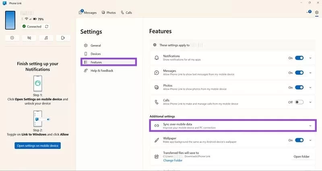
Task: Open the Calls tab
Action: pos(126,13)
